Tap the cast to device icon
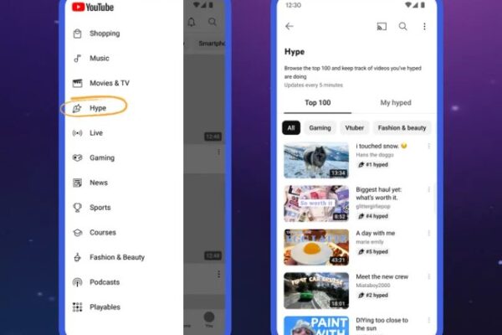Screen dimensions: 502x335 click(x=382, y=26)
